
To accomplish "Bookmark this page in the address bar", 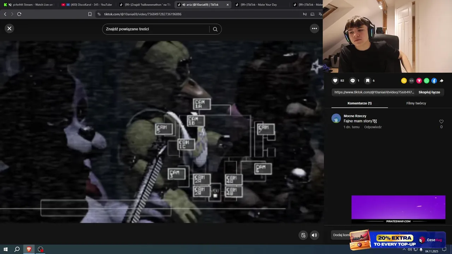I will (x=90, y=14).
